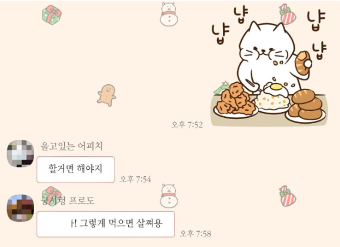Click the fried chicken plate in sticker

[236, 100]
